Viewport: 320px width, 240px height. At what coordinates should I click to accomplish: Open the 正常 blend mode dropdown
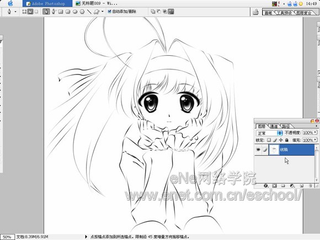click(269, 133)
